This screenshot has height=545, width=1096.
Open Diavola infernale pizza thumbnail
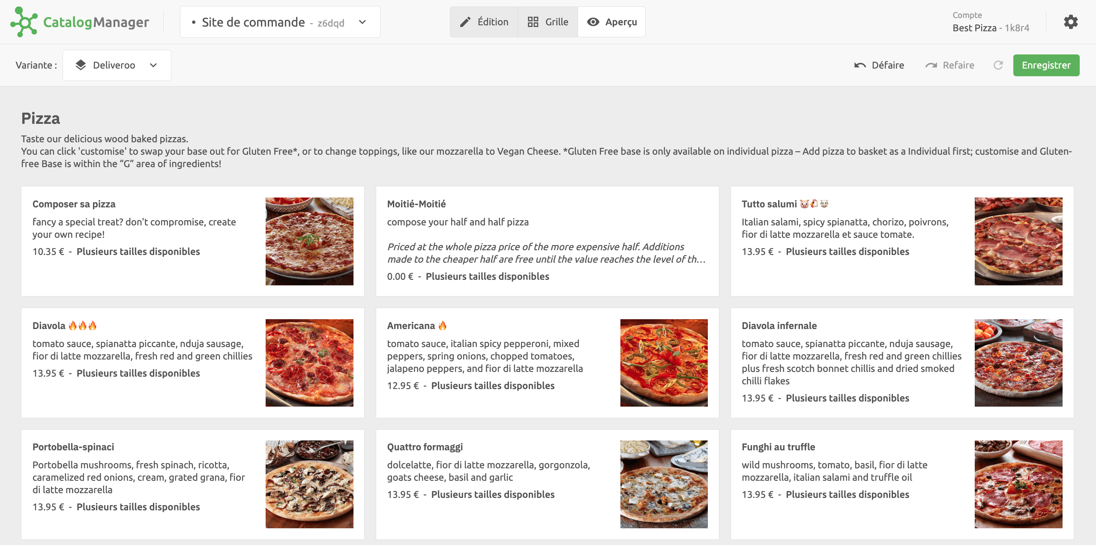[x=1018, y=363]
